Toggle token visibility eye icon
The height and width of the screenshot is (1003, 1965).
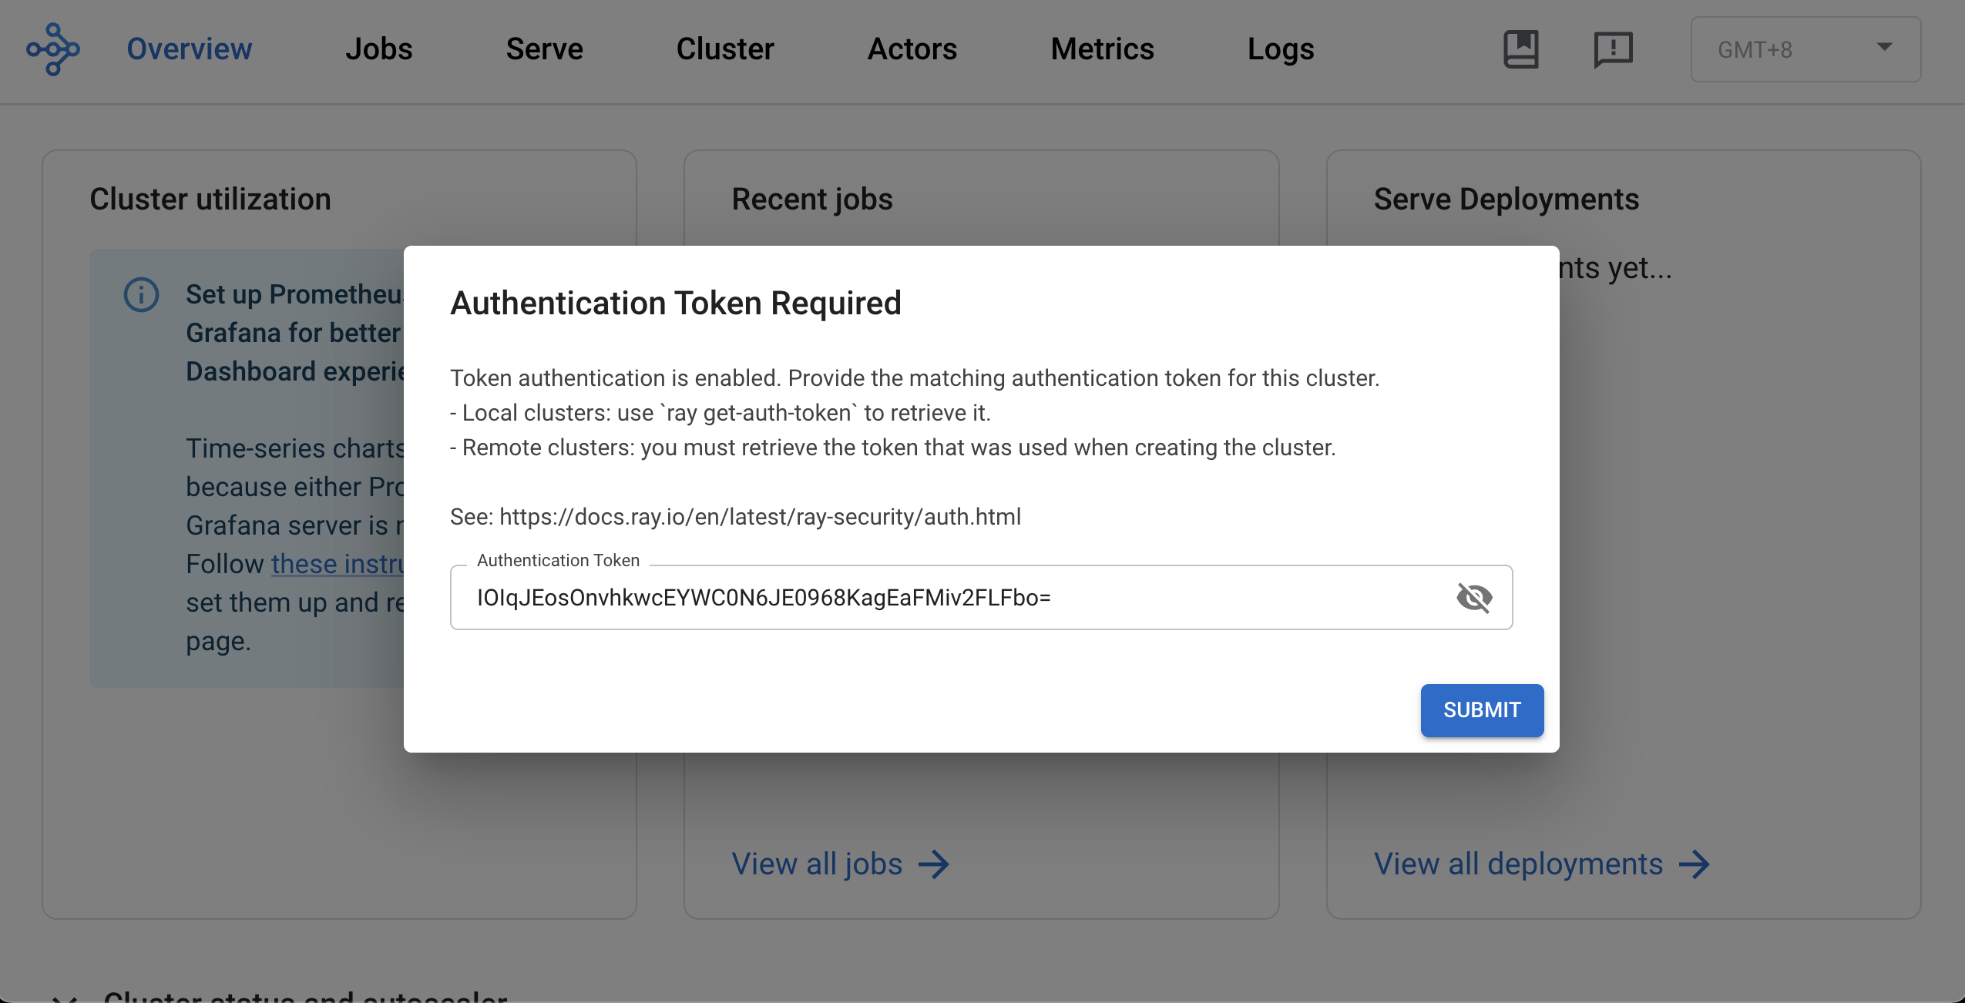click(x=1474, y=598)
